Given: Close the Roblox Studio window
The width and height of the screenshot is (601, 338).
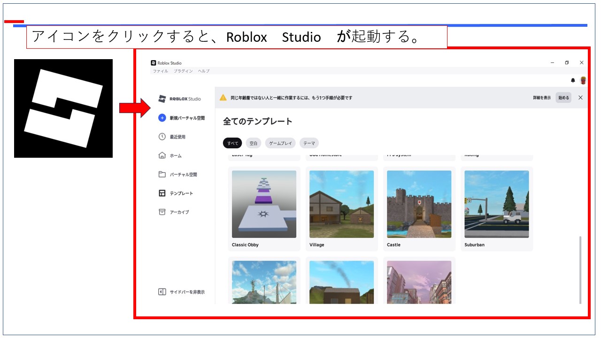Looking at the screenshot, I should [581, 62].
